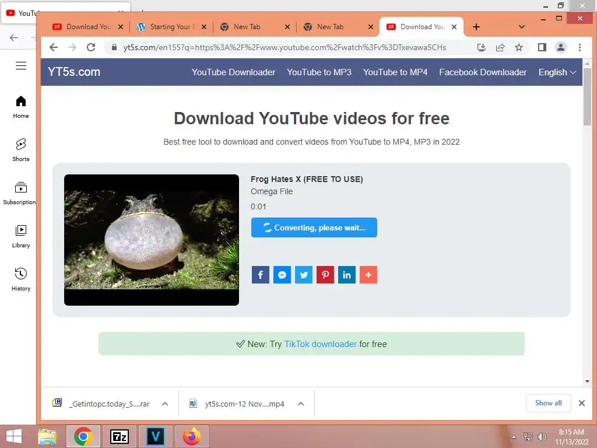
Task: Open YouTube Downloader menu item
Action: [233, 72]
